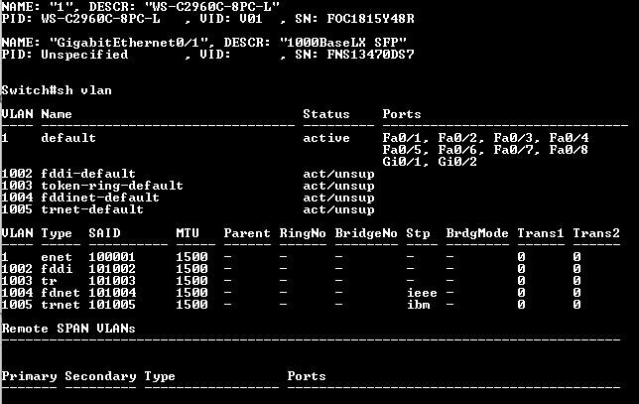639x404 pixels.
Task: Click the type value "fdnet"
Action: [61, 293]
